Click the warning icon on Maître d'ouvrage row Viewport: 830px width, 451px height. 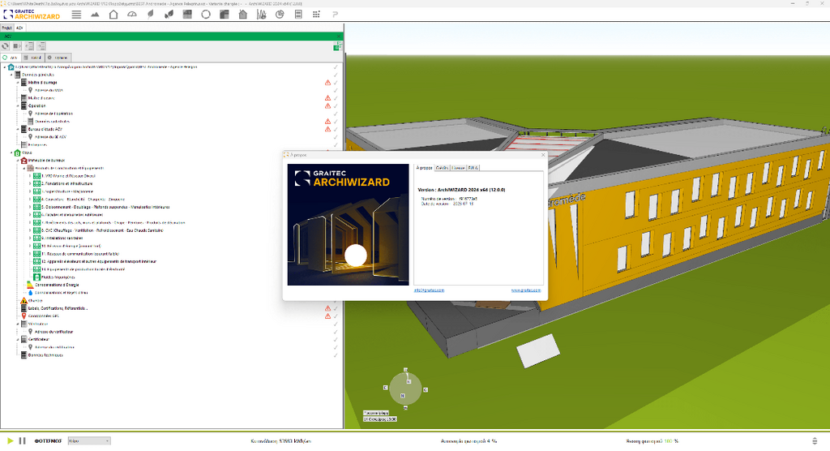point(327,83)
